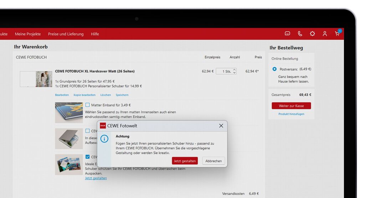The height and width of the screenshot is (198, 365).
Task: Click the Online Bestellung label
Action: point(285,59)
